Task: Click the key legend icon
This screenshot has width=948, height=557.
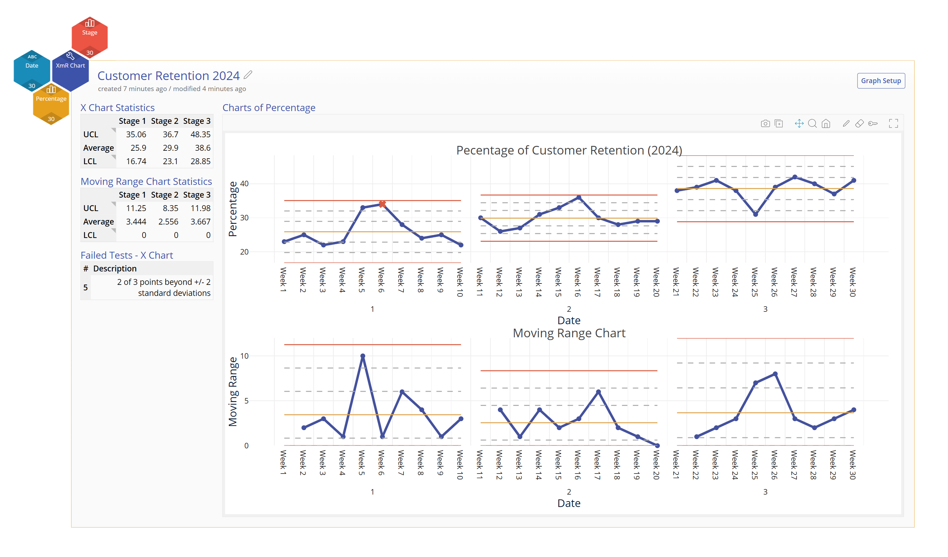Action: [873, 124]
